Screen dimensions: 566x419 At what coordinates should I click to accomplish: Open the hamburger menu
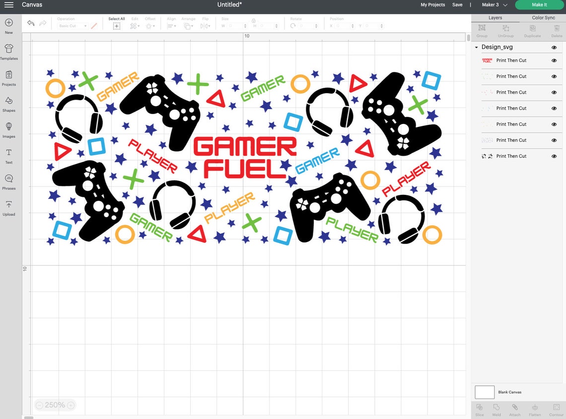pyautogui.click(x=8, y=4)
